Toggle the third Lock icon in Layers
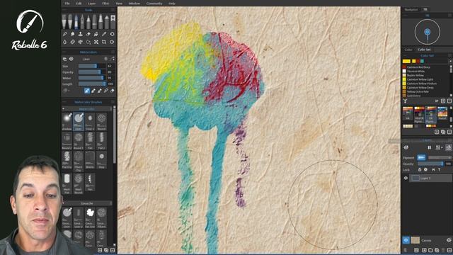Image resolution: width=453 pixels, height=255 pixels. click(433, 170)
